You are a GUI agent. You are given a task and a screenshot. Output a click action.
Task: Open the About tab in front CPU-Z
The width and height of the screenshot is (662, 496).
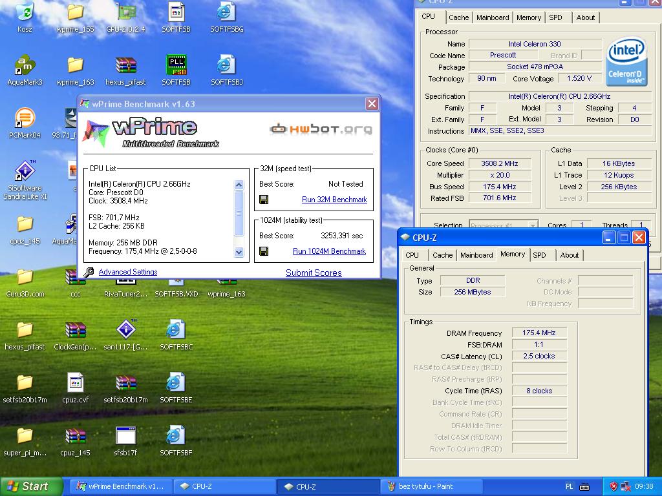[569, 255]
